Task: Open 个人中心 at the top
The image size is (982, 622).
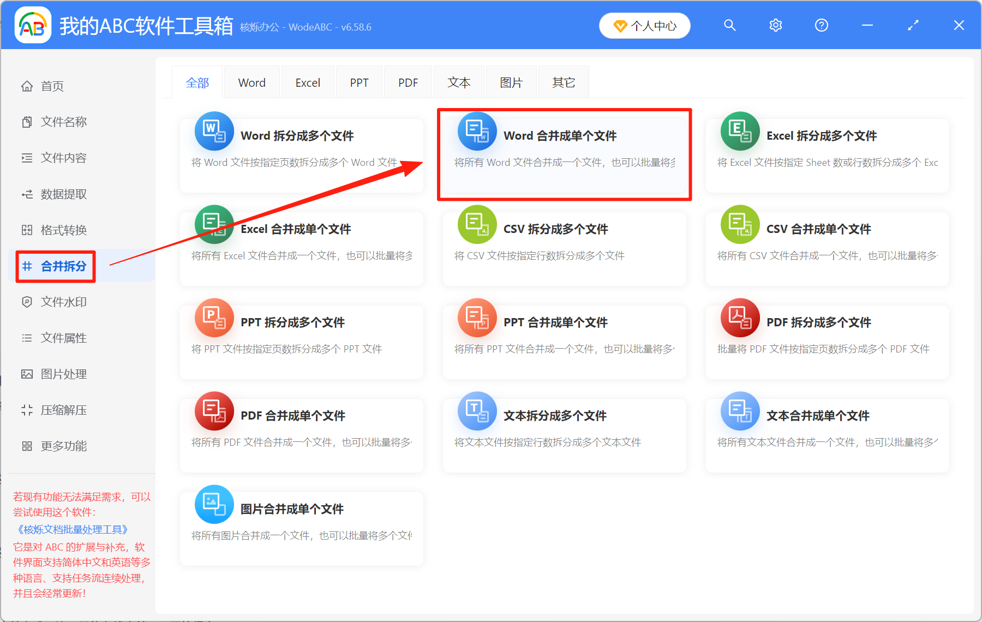Action: point(644,25)
